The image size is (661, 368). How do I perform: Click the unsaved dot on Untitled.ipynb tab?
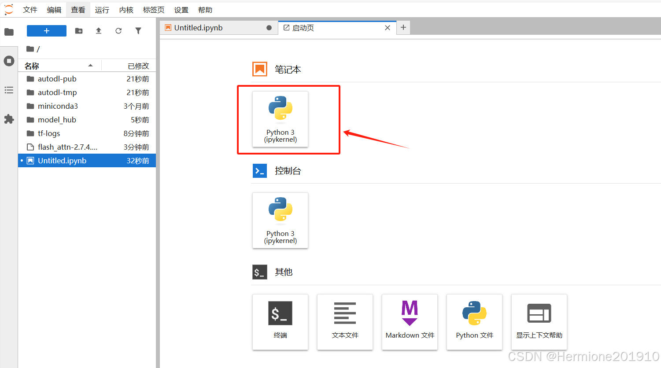tap(269, 28)
